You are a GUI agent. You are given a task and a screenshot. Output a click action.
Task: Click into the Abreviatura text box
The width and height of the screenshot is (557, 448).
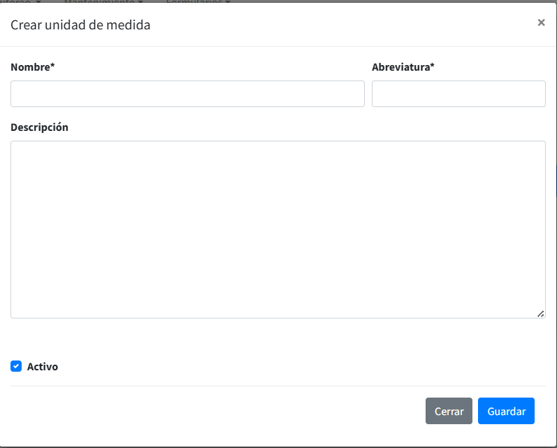(458, 94)
